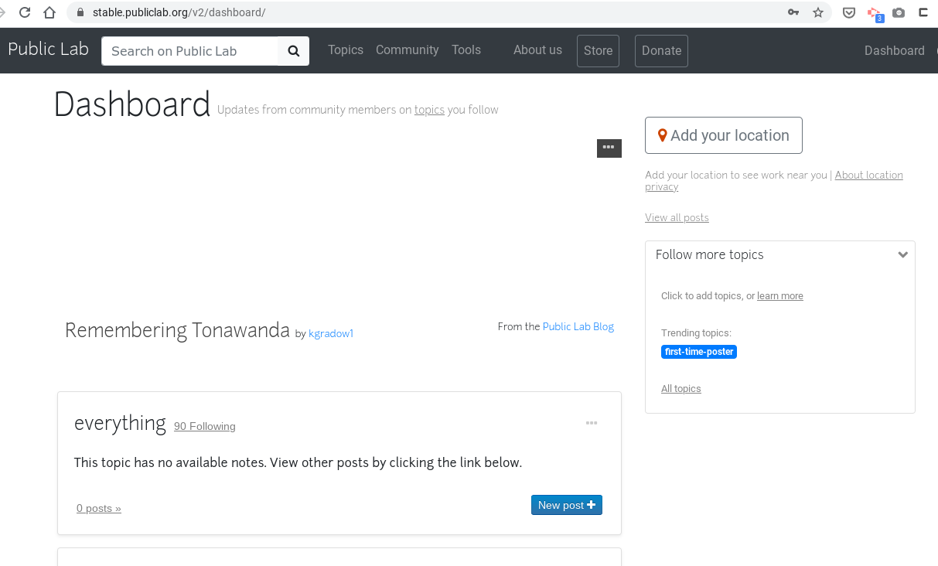The image size is (938, 566).
Task: Visit kgradow1's profile link
Action: pyautogui.click(x=331, y=333)
